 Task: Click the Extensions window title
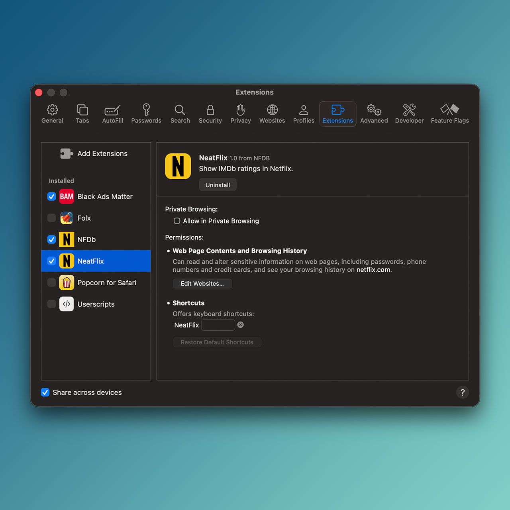(255, 92)
